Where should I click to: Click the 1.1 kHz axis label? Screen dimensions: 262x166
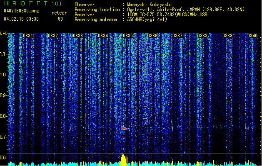pyautogui.click(x=4, y=54)
